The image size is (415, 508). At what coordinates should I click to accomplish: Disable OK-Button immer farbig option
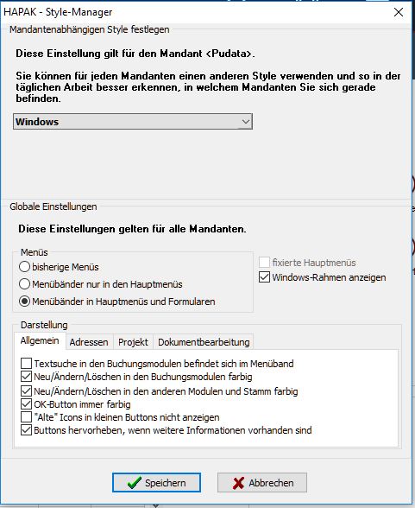[26, 404]
